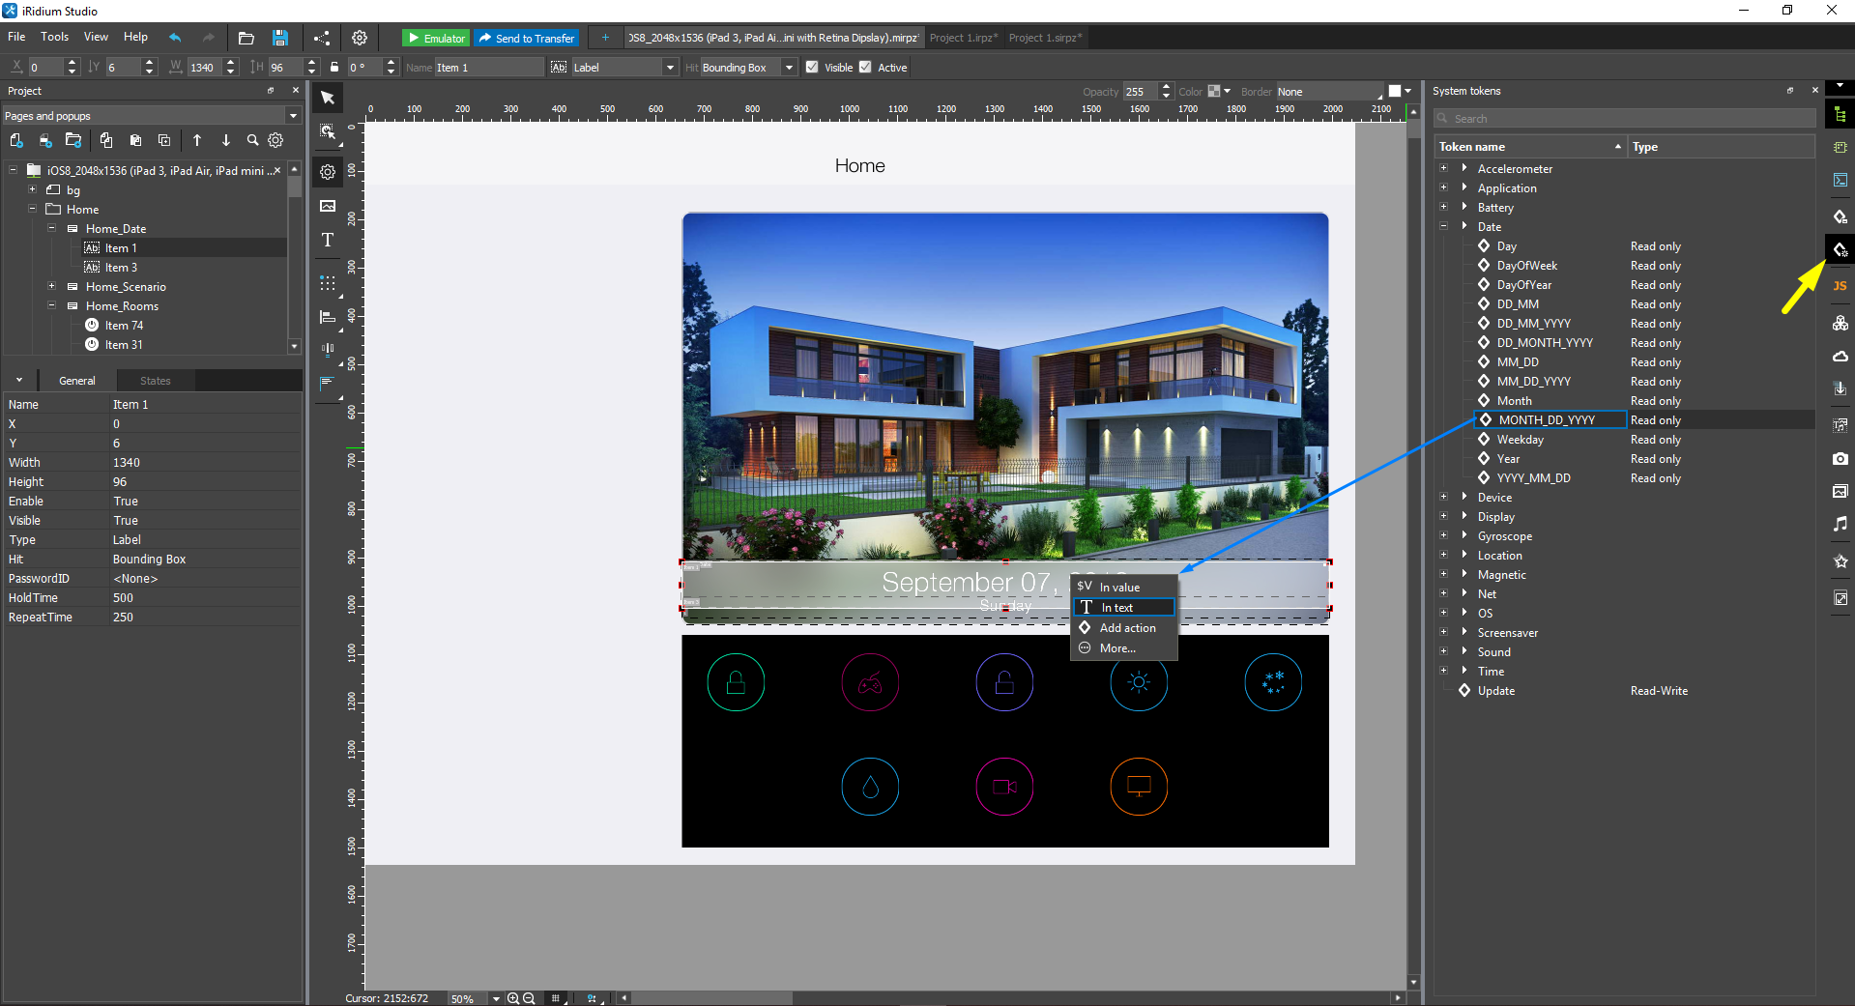
Task: Open the JS script panel from the sidebar
Action: pos(1840,286)
